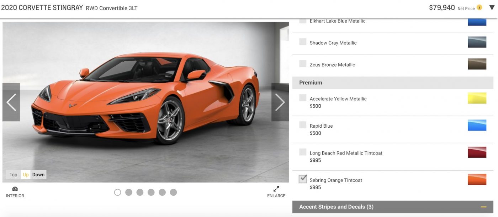Click the next vehicle photo arrow

coord(280,102)
